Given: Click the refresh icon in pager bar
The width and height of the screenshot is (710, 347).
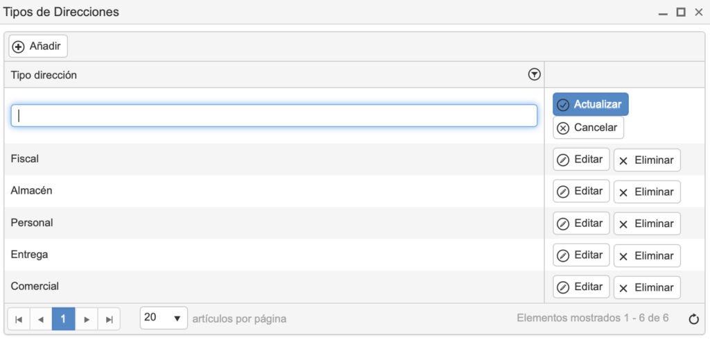Looking at the screenshot, I should click(x=693, y=319).
